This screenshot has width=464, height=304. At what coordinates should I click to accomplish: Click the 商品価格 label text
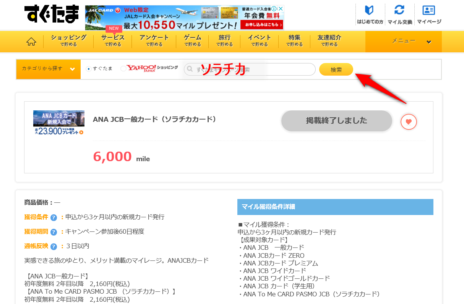pyautogui.click(x=39, y=202)
